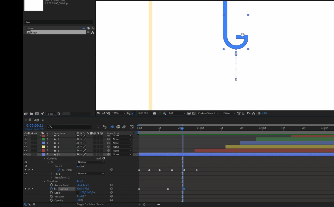Go to next Position keyframe arrow
The width and height of the screenshot is (334, 207).
click(x=32, y=189)
